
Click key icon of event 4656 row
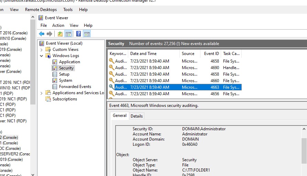(x=112, y=93)
